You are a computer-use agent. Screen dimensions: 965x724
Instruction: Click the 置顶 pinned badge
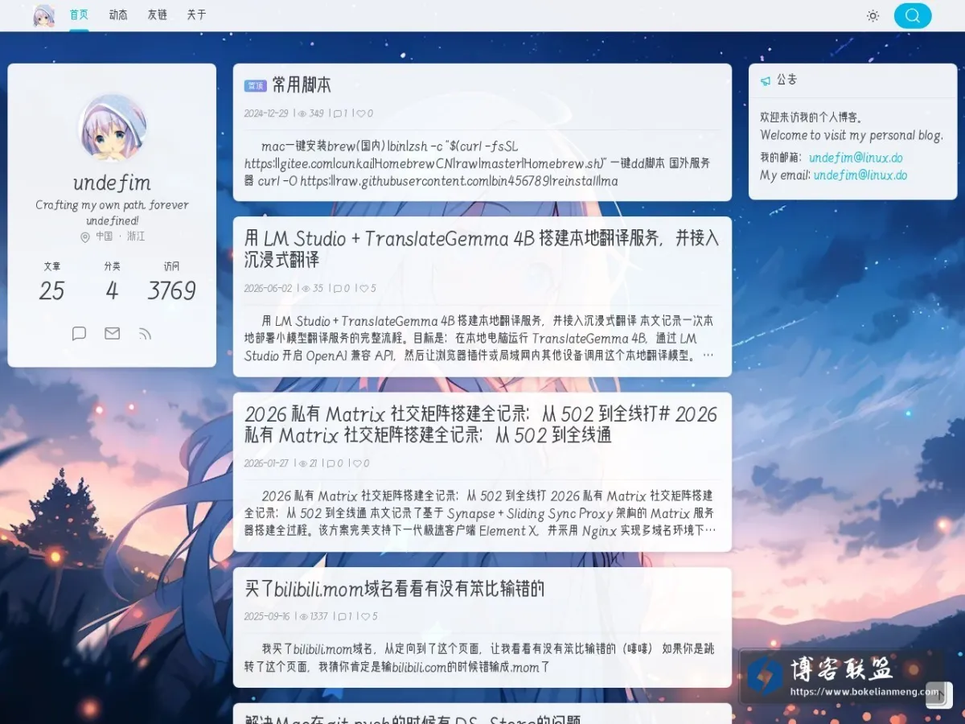(255, 86)
